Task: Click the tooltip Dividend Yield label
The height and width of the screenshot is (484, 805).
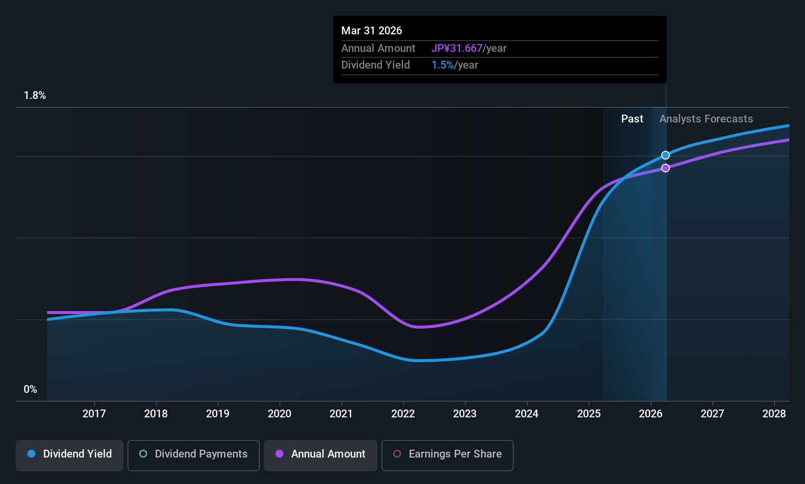Action: point(376,65)
